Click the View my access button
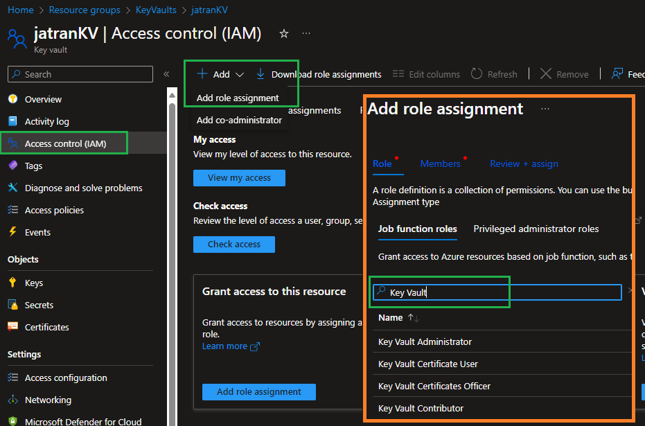645x426 pixels. pyautogui.click(x=239, y=178)
